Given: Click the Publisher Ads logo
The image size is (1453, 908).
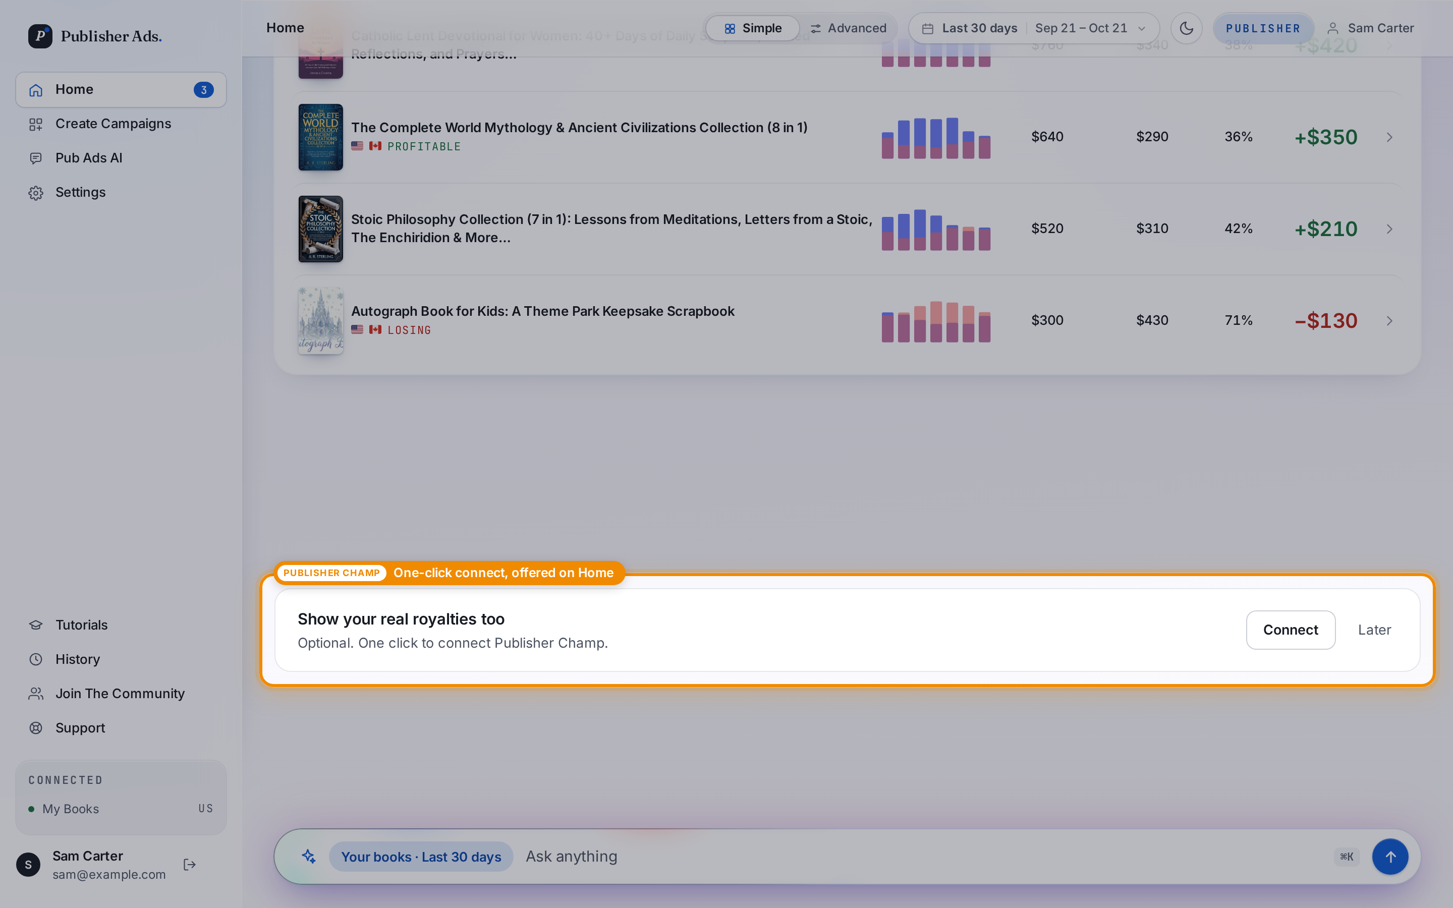Looking at the screenshot, I should [95, 36].
